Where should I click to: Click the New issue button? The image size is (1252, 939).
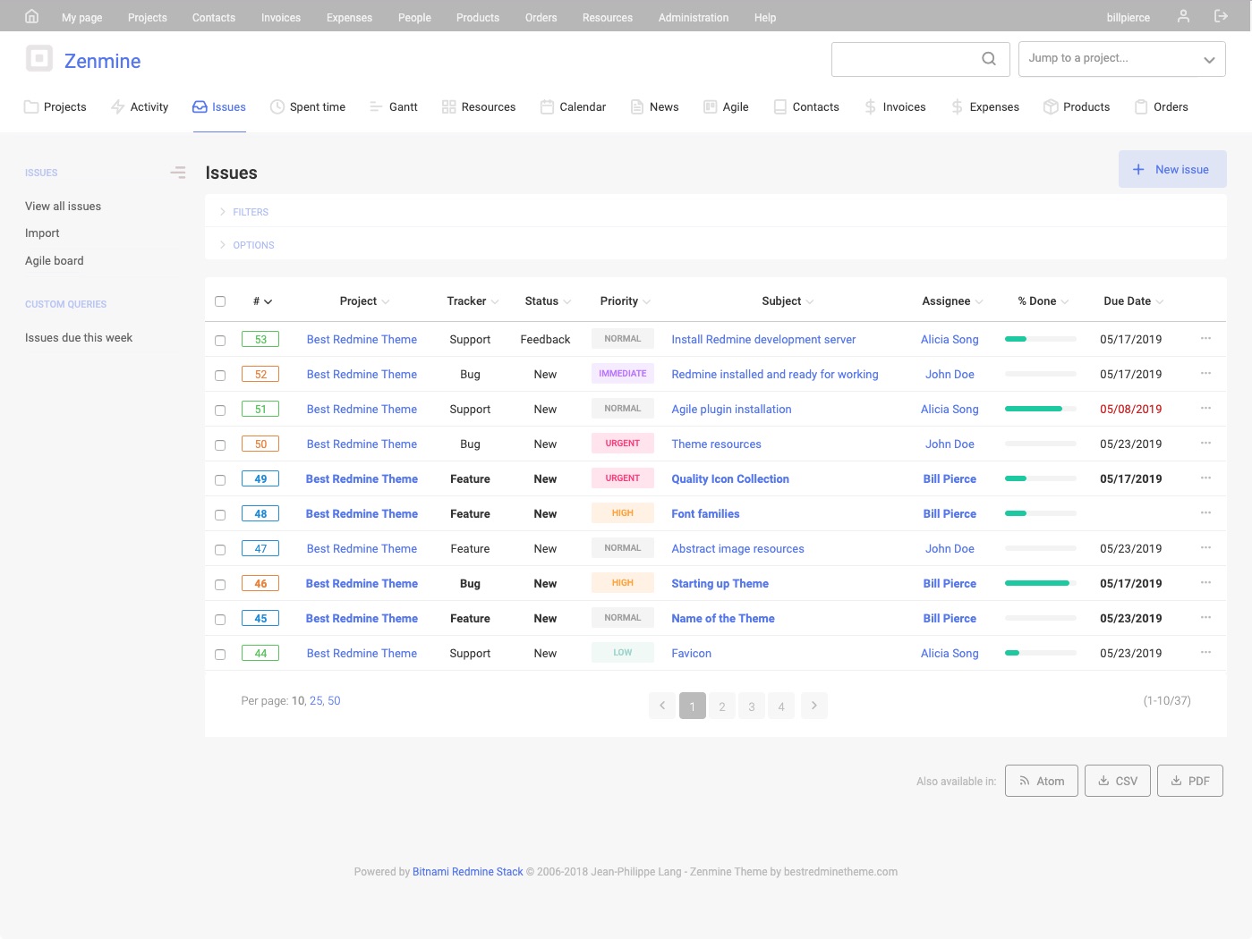pyautogui.click(x=1172, y=169)
